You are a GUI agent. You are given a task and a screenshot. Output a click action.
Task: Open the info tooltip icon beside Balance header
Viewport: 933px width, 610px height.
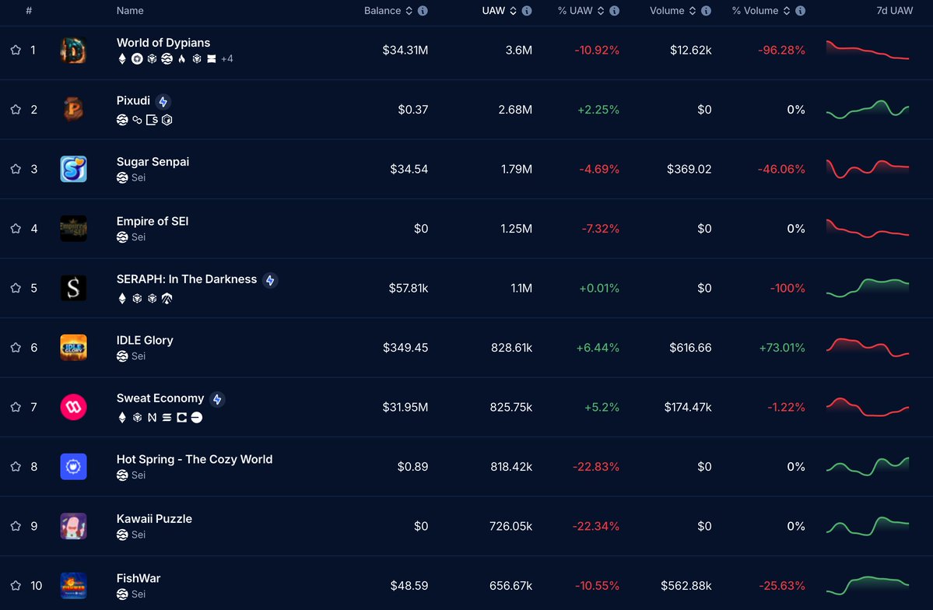pos(423,11)
